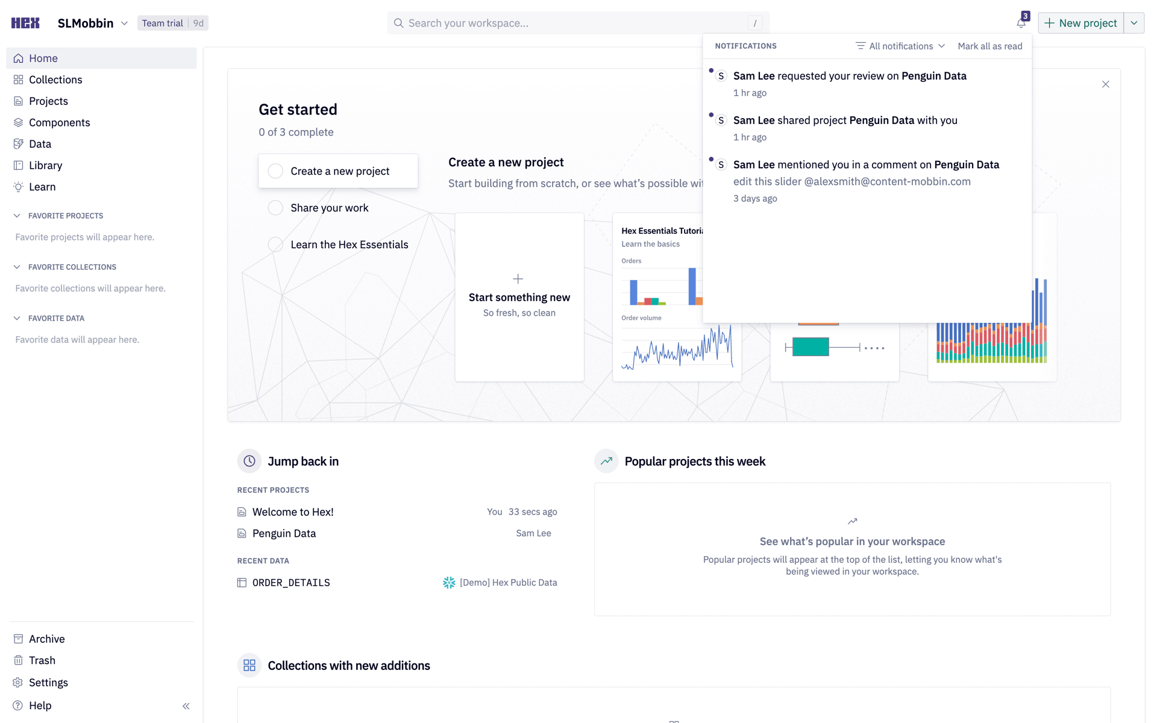Open Library in the sidebar
Image resolution: width=1157 pixels, height=723 pixels.
click(101, 165)
